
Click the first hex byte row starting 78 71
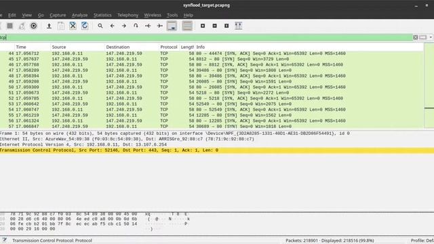click(x=73, y=214)
